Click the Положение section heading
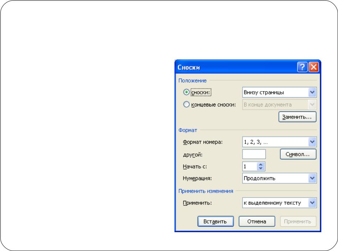The height and width of the screenshot is (251, 338). (192, 80)
